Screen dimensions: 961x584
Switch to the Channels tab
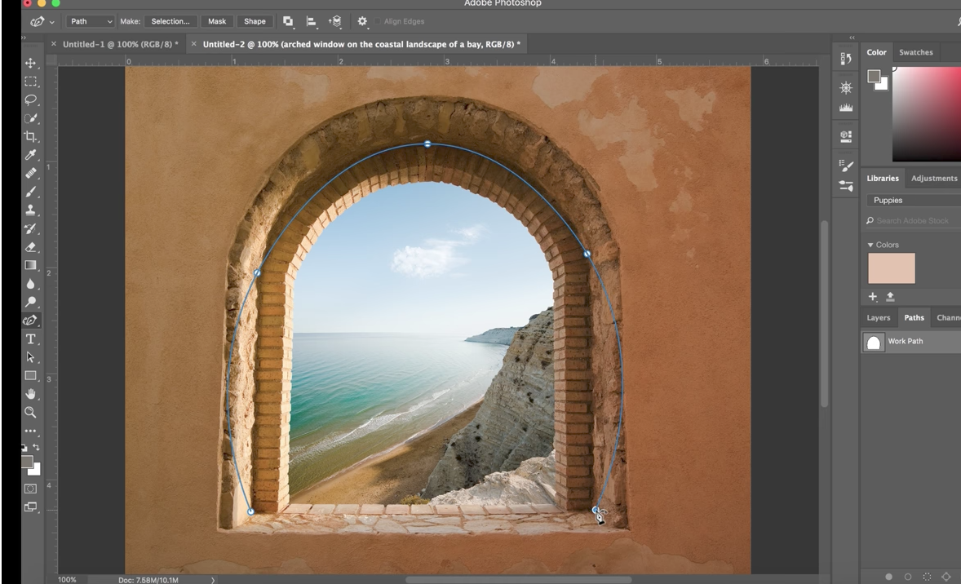click(x=949, y=317)
